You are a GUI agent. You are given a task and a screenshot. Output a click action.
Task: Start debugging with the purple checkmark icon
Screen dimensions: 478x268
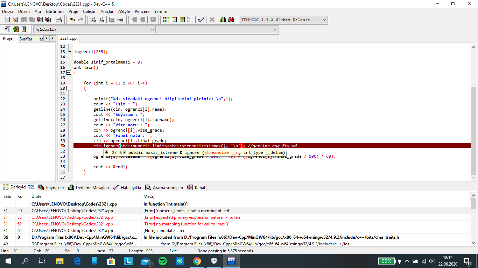pyautogui.click(x=201, y=20)
